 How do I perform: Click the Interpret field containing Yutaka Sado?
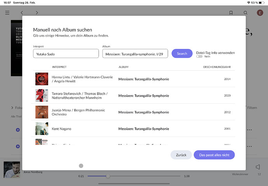point(66,54)
